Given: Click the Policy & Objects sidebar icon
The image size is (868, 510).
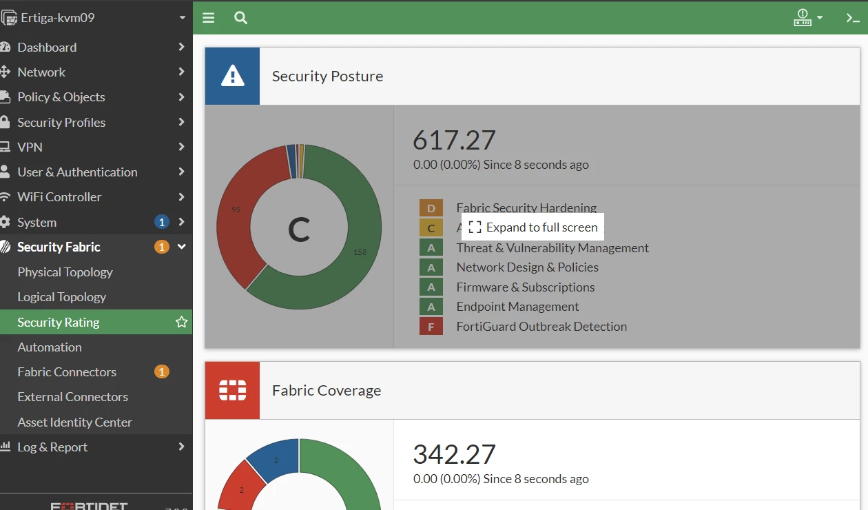Looking at the screenshot, I should [5, 96].
